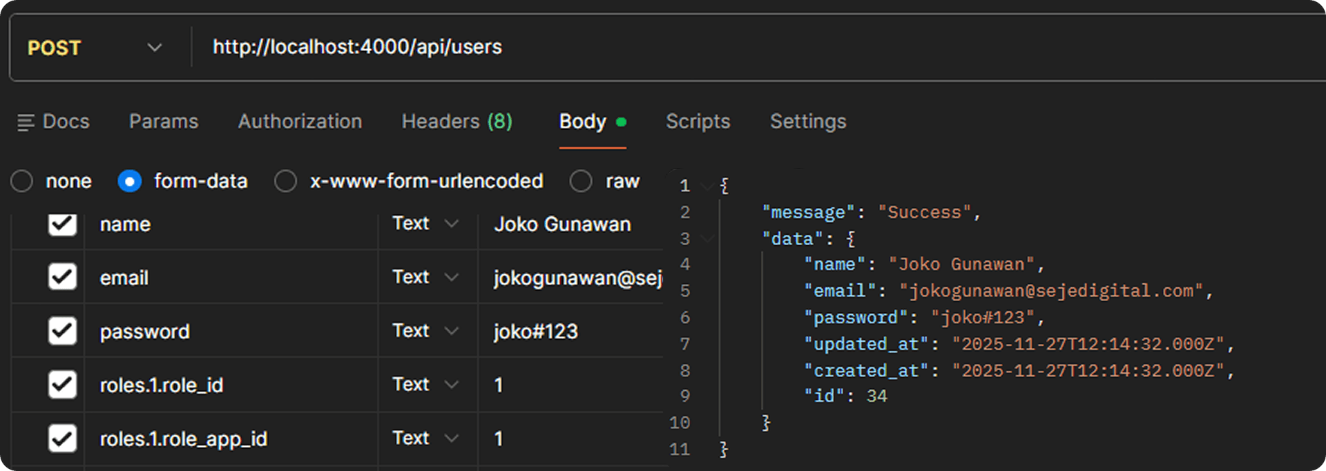This screenshot has width=1326, height=471.
Task: Uncheck the email row checkbox
Action: [62, 276]
